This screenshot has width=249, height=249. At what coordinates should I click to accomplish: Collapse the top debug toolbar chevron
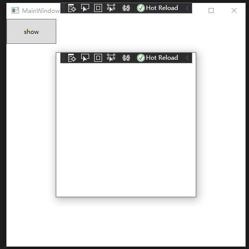(x=187, y=8)
